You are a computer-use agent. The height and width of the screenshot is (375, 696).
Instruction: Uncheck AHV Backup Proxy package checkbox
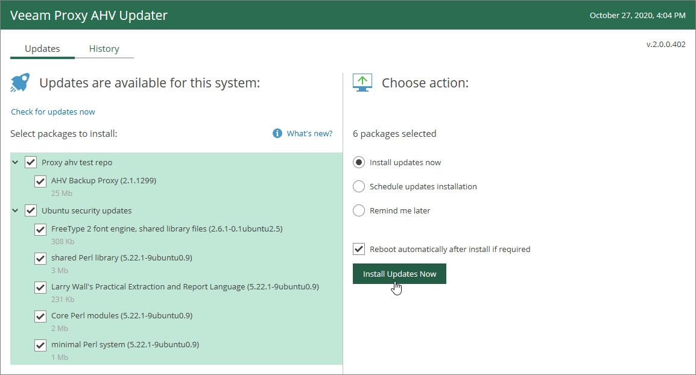[x=40, y=181]
